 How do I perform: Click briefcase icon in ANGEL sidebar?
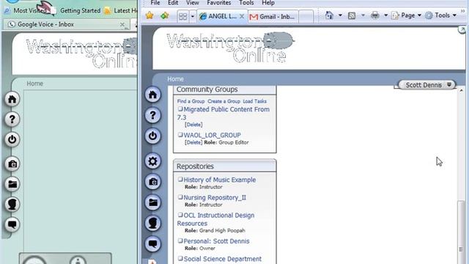[153, 182]
